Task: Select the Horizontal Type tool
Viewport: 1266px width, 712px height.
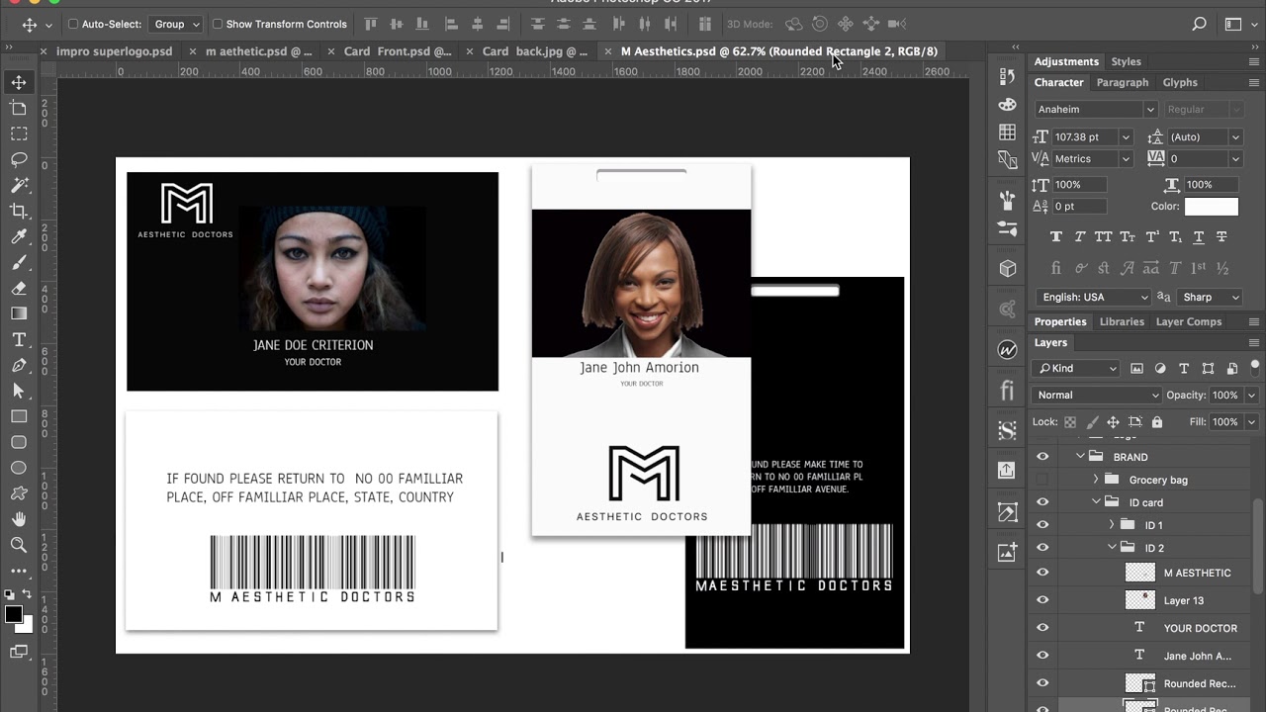Action: 19,339
